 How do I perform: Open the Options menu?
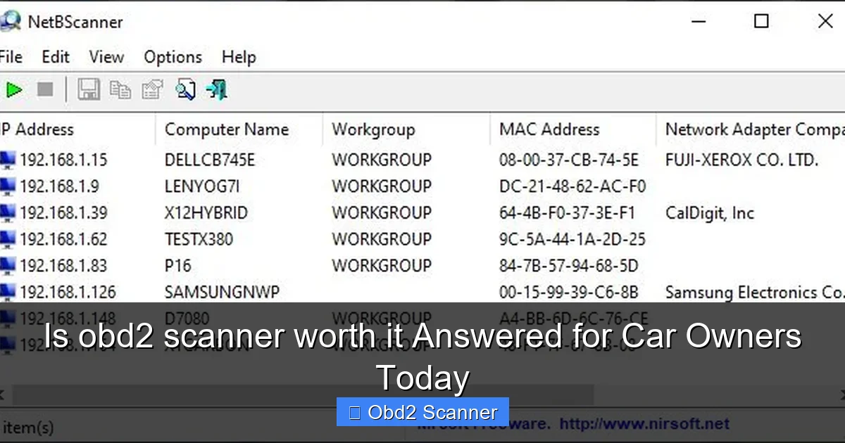point(173,57)
